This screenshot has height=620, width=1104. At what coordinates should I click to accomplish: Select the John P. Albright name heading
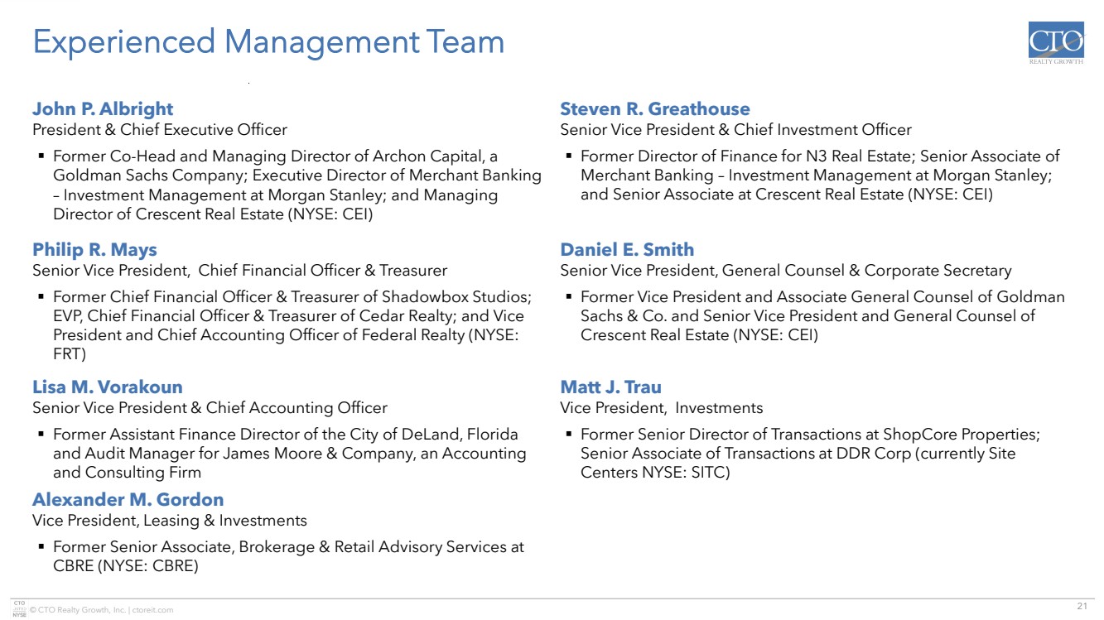(103, 109)
